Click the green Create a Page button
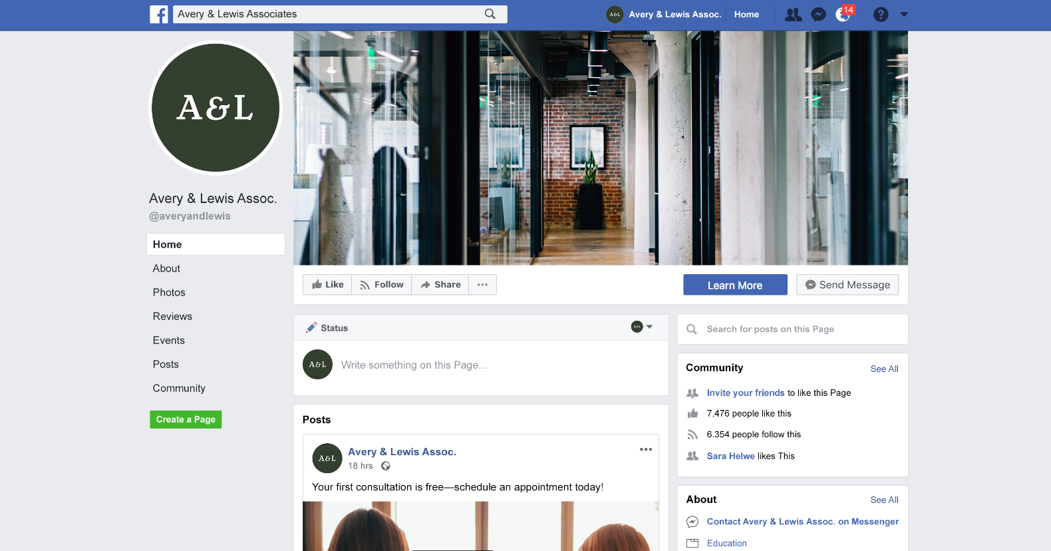Screen dimensions: 1051x551 186,419
